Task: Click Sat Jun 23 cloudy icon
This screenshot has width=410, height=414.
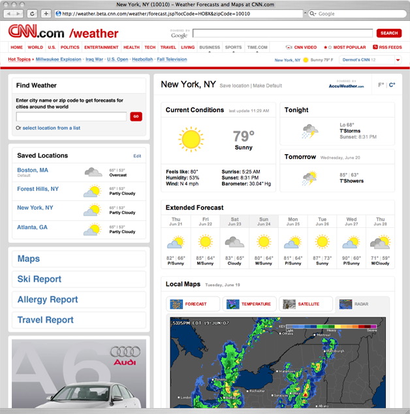Action: [x=234, y=242]
